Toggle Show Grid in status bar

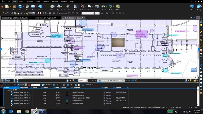[x=151, y=107]
